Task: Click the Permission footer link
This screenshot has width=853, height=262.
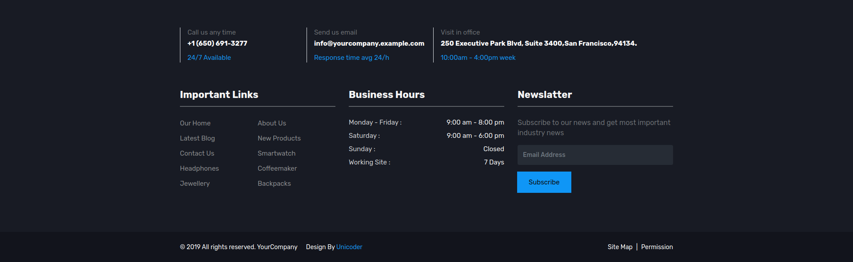Action: pos(657,247)
